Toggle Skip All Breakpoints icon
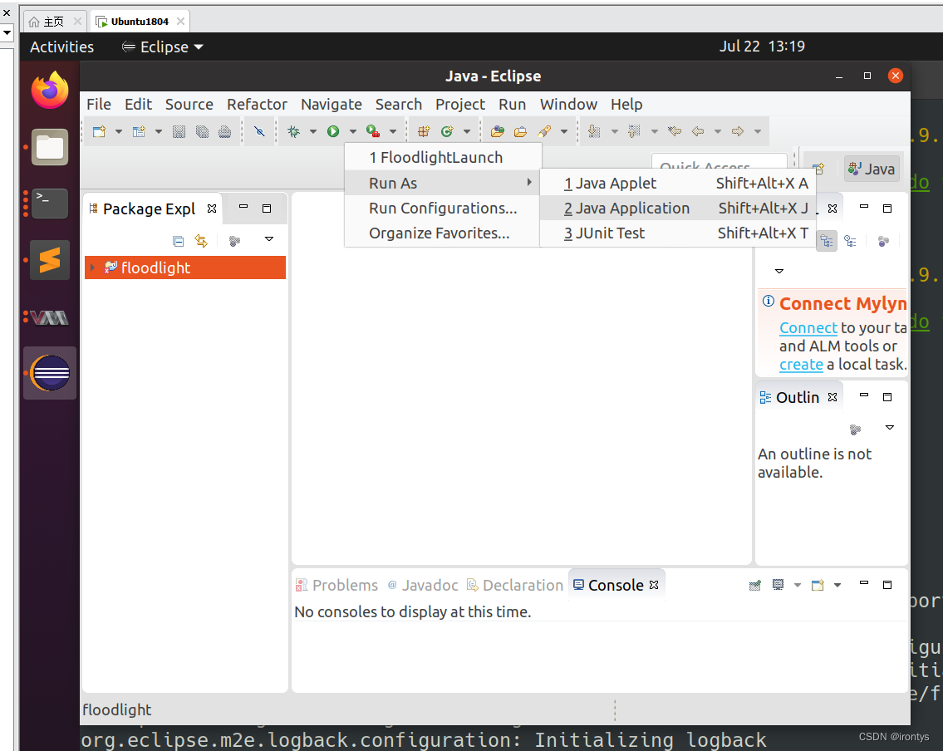This screenshot has width=943, height=751. (260, 131)
